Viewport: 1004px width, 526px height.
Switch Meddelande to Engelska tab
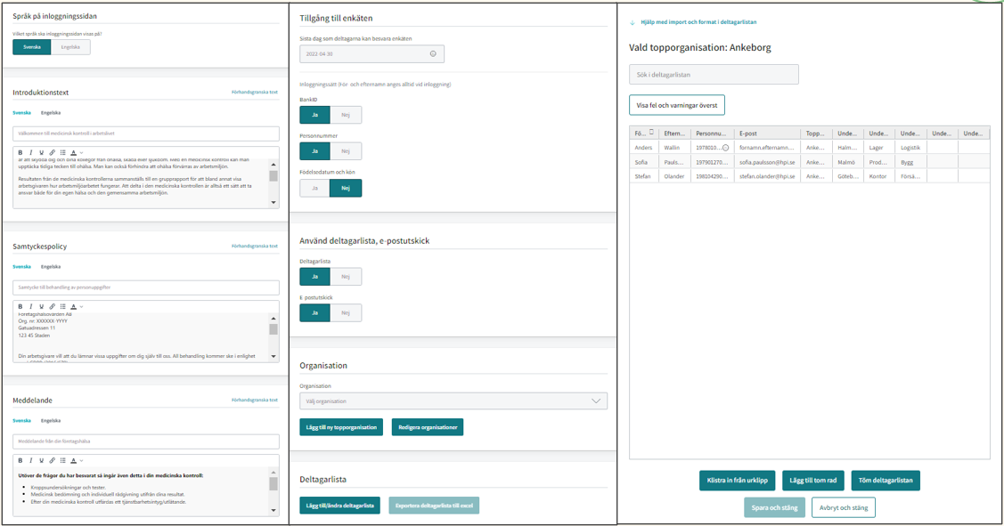point(51,420)
